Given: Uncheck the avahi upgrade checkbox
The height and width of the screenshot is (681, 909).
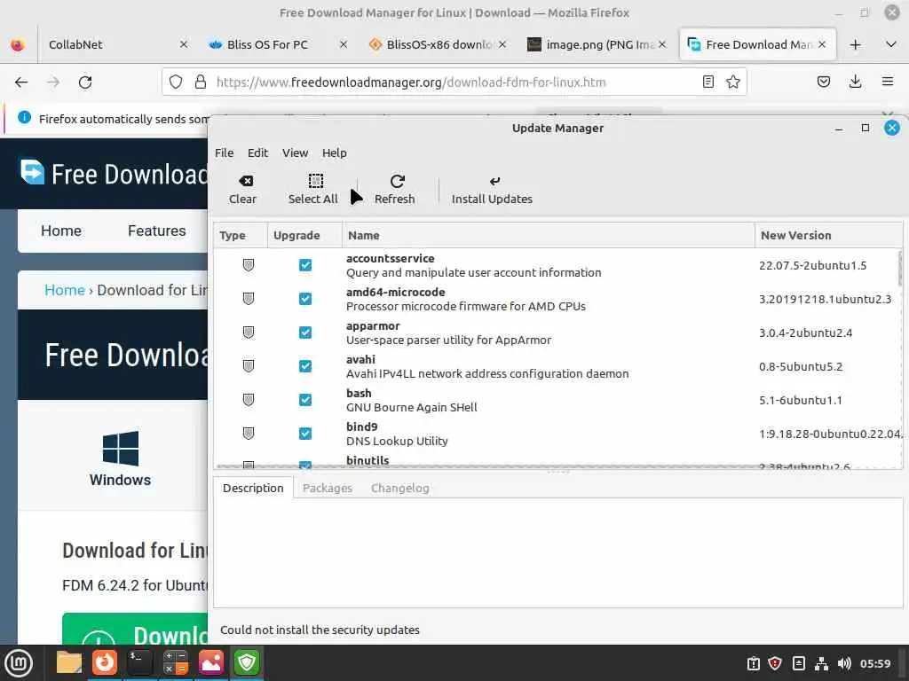Looking at the screenshot, I should click(305, 366).
